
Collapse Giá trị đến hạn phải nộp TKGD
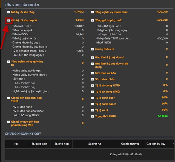click(8, 98)
